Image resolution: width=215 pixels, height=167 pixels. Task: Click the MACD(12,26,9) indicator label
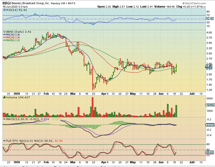tap(17, 119)
